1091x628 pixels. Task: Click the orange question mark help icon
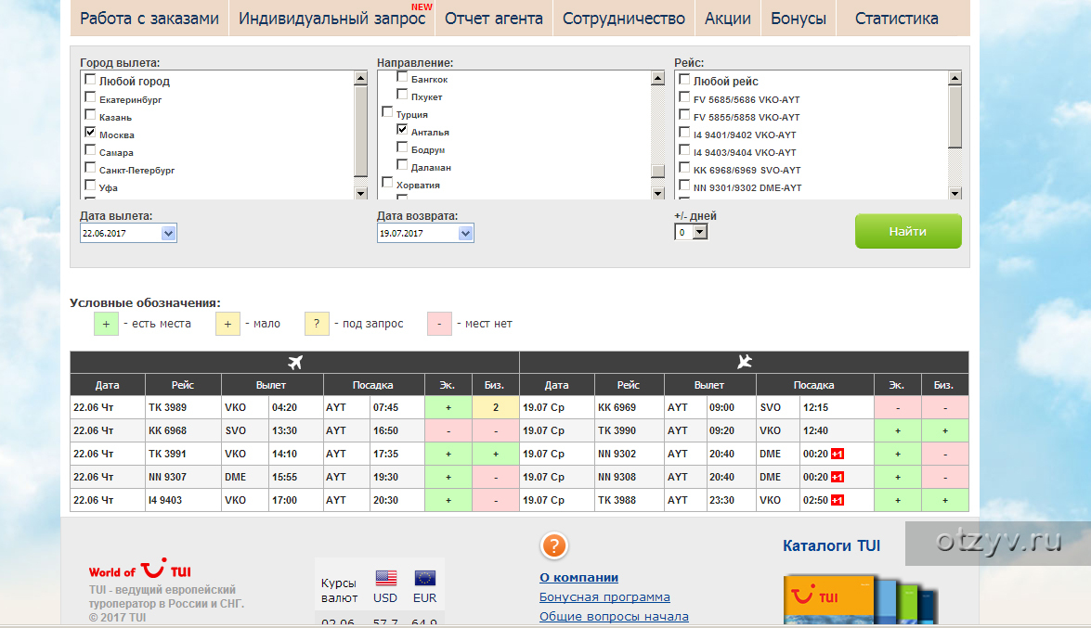[x=553, y=545]
